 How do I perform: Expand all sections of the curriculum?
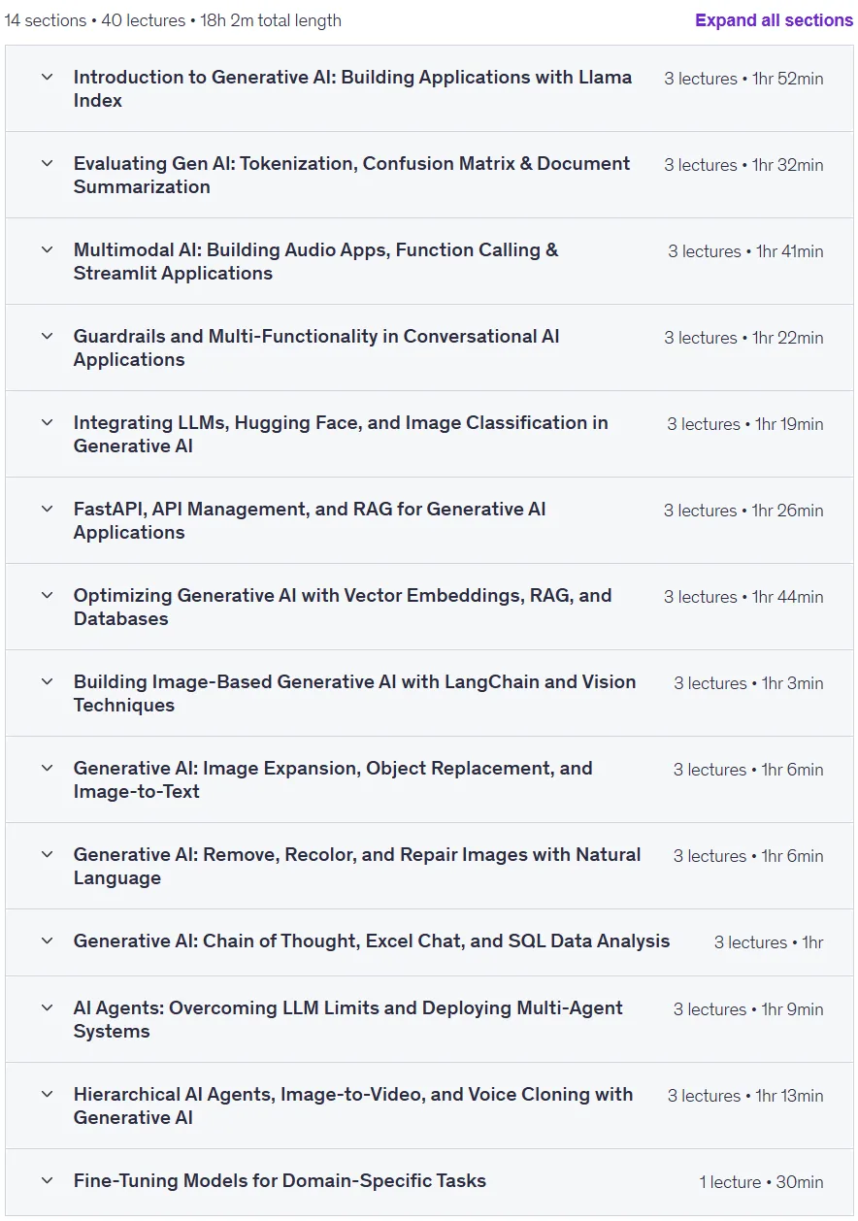[774, 20]
